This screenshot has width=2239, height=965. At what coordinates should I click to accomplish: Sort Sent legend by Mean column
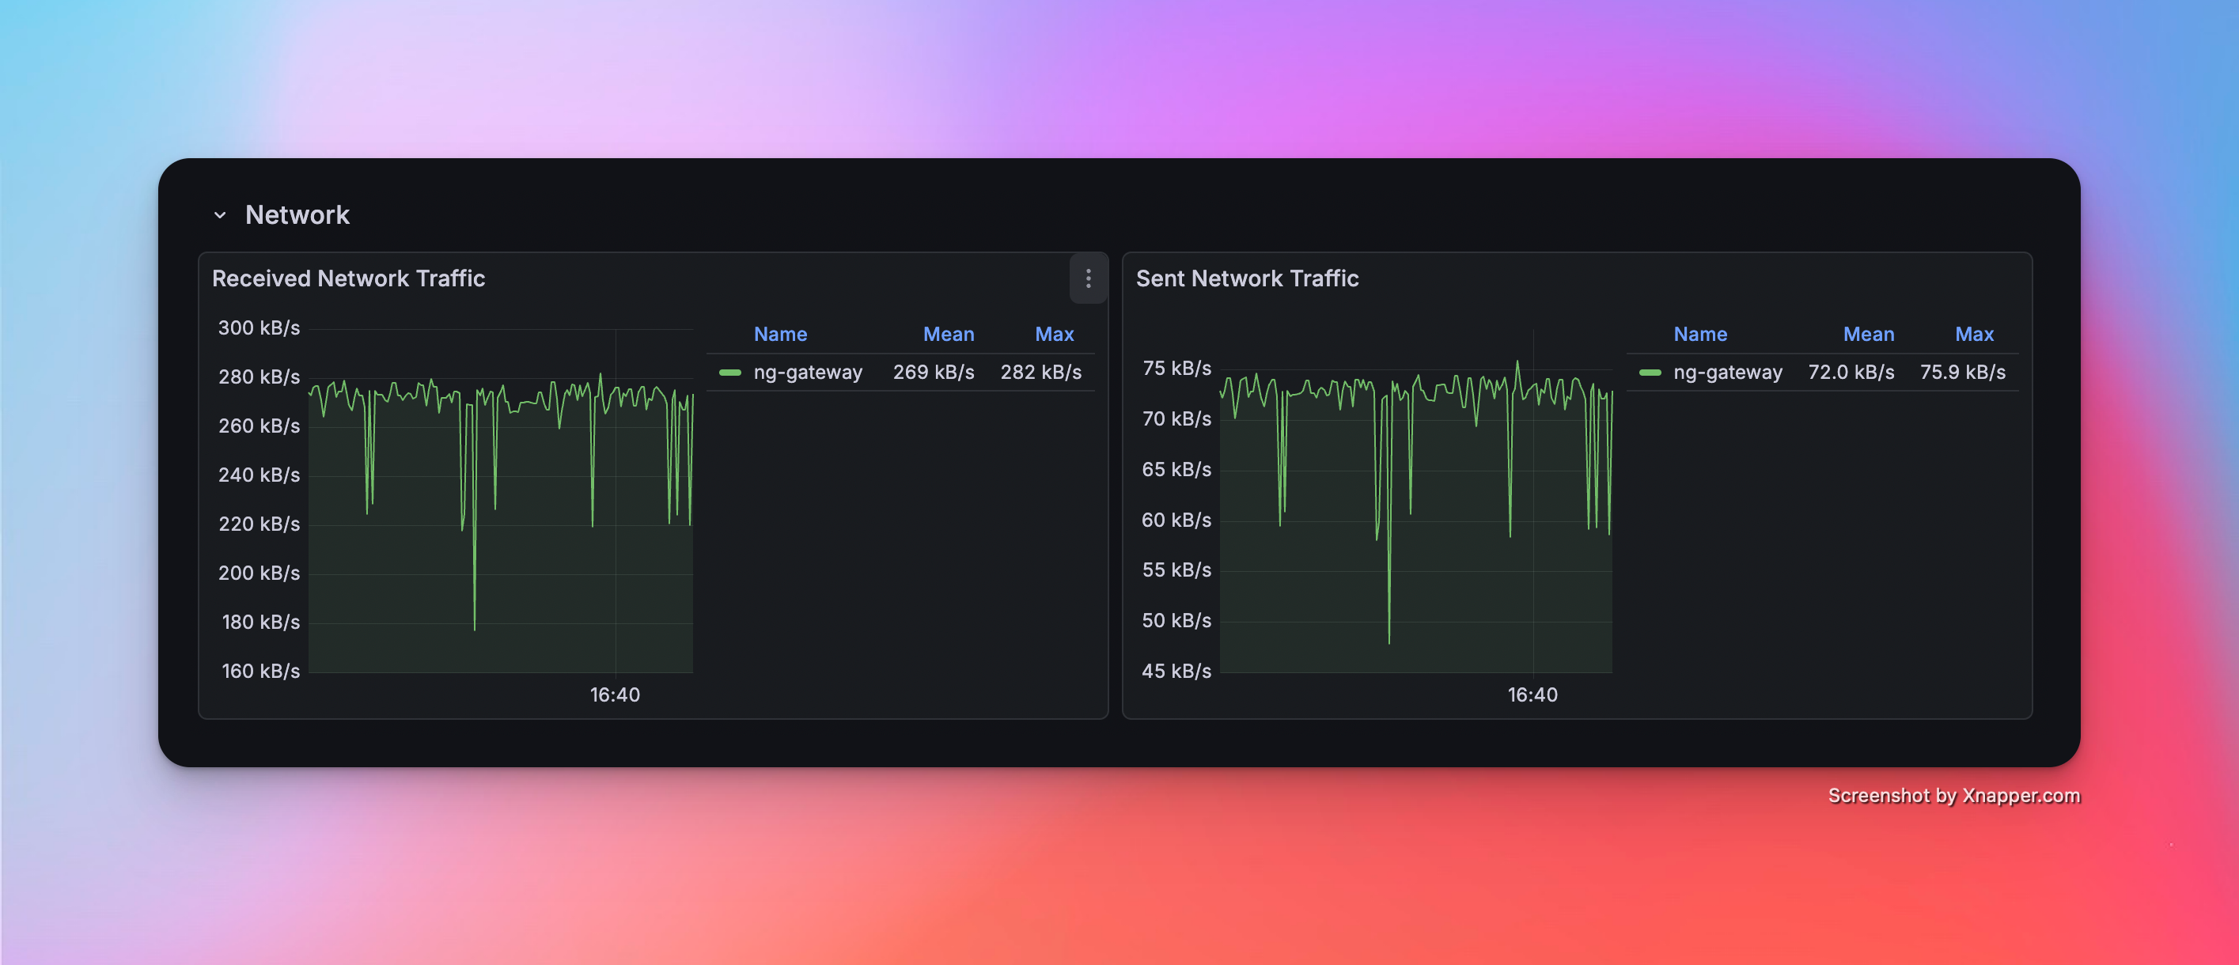tap(1868, 334)
